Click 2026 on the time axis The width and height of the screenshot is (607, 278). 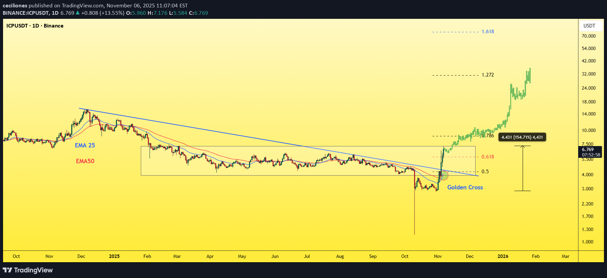coord(503,256)
